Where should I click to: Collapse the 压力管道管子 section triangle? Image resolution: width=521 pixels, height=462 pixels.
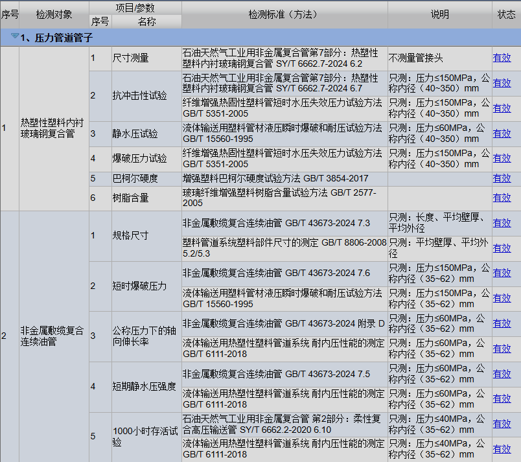pos(14,38)
